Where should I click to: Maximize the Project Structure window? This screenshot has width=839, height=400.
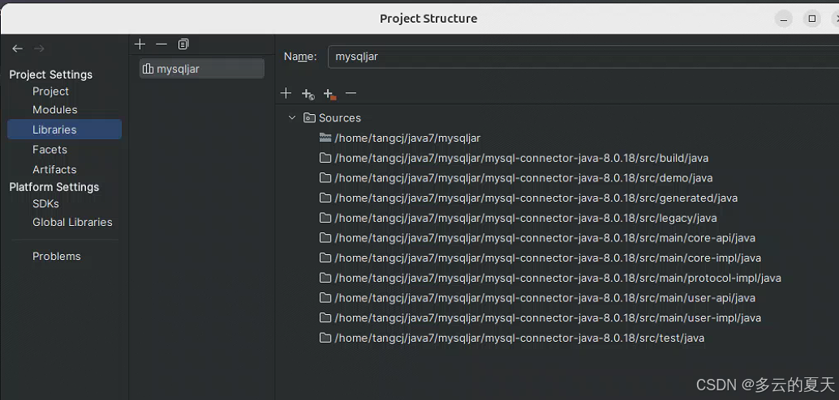coord(811,19)
